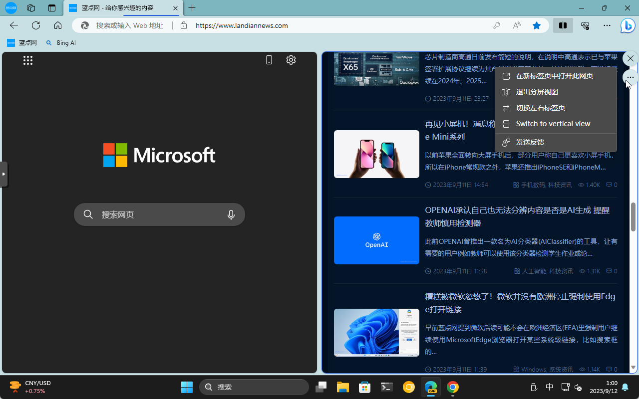Close the 蓝点网 browser tab

point(175,8)
